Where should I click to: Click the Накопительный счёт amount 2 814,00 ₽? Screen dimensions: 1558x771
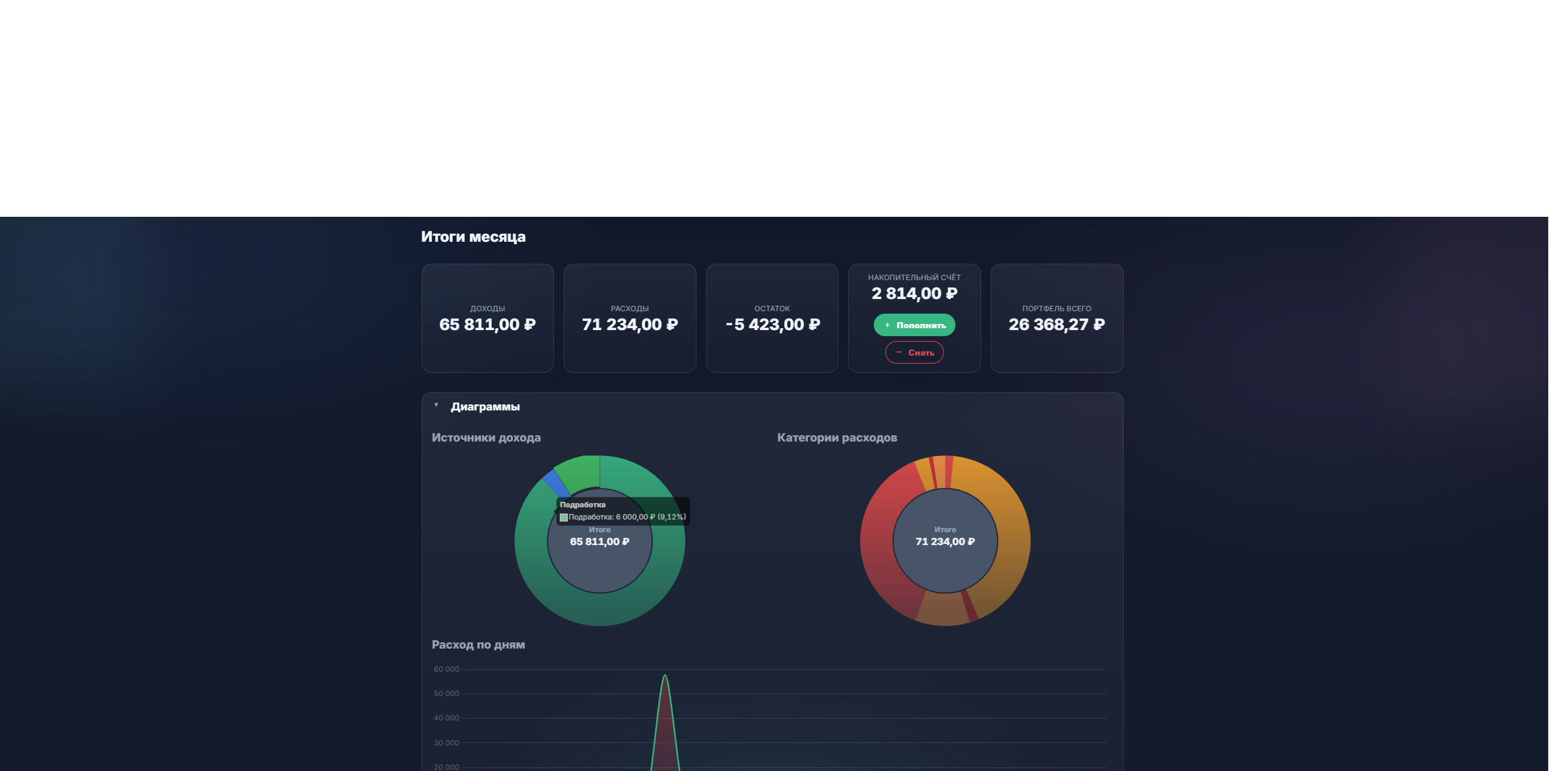(914, 294)
